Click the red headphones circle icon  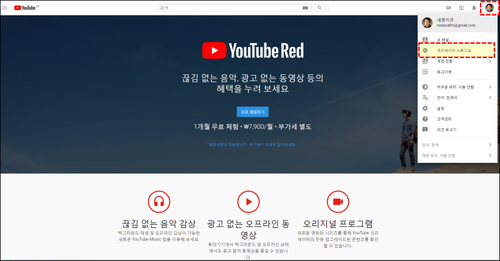[x=159, y=202]
